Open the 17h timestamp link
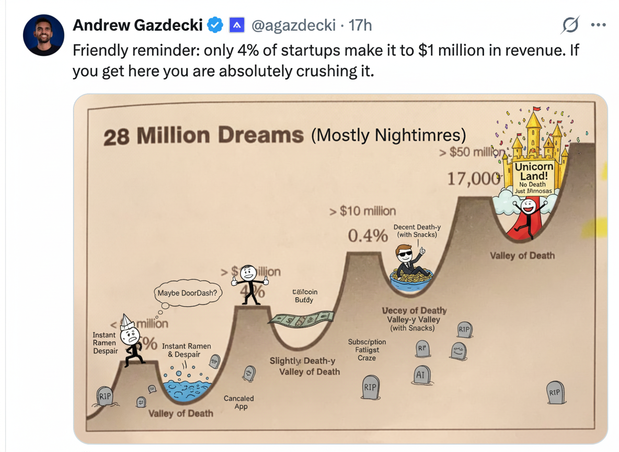 tap(360, 25)
